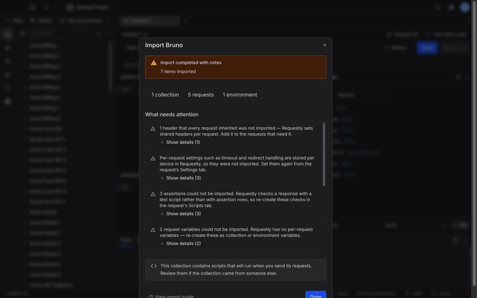
Task: Click the warning triangle beside the inherited header note
Action: coord(153,129)
